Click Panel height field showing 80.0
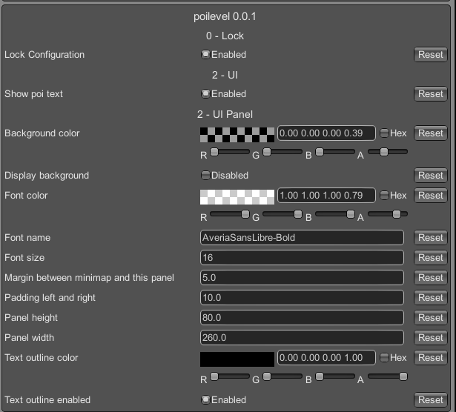Viewport: 456px width, 412px height. click(302, 318)
